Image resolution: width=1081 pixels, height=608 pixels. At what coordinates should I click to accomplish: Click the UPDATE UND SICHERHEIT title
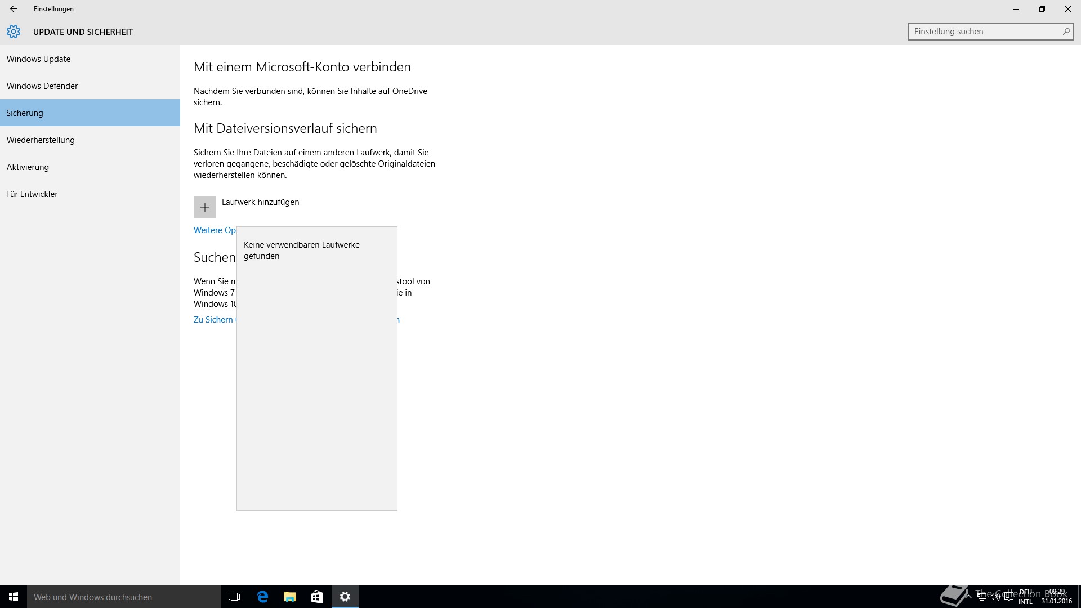[x=83, y=32]
